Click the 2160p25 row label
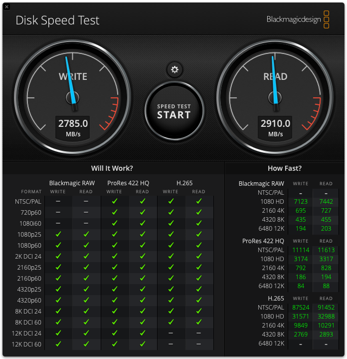The width and height of the screenshot is (347, 359). click(x=29, y=268)
